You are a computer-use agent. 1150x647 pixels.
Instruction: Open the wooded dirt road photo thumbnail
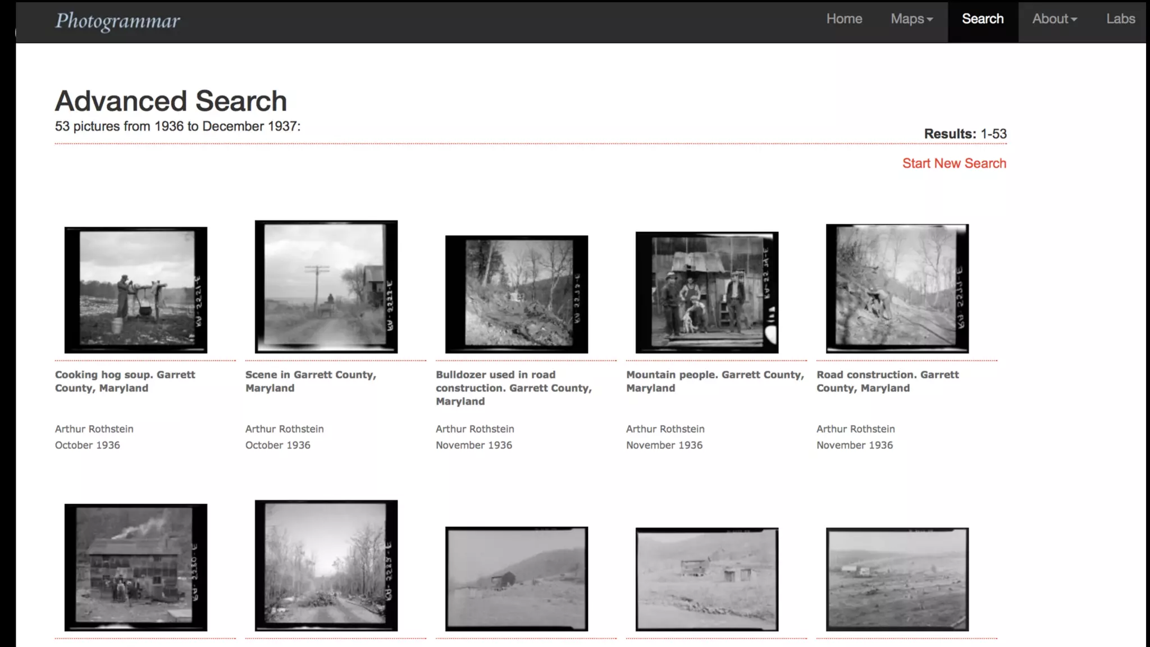326,566
